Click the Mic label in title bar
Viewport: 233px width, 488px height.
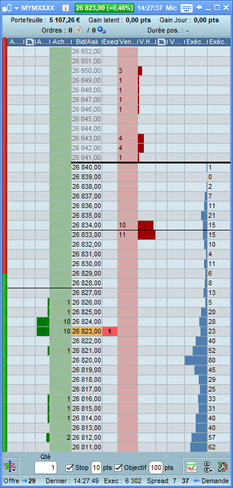pos(171,8)
